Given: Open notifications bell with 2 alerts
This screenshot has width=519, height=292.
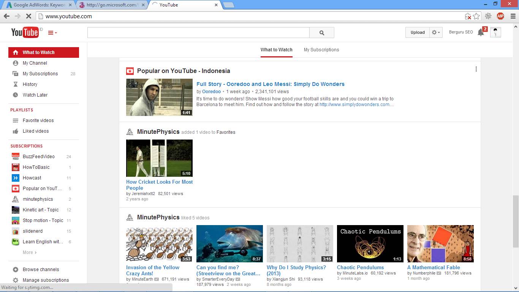Looking at the screenshot, I should click(481, 32).
